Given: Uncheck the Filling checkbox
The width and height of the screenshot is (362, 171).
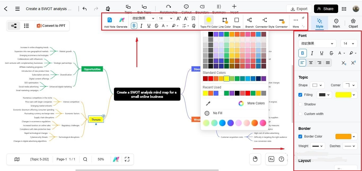Looking at the screenshot, I should [300, 95].
